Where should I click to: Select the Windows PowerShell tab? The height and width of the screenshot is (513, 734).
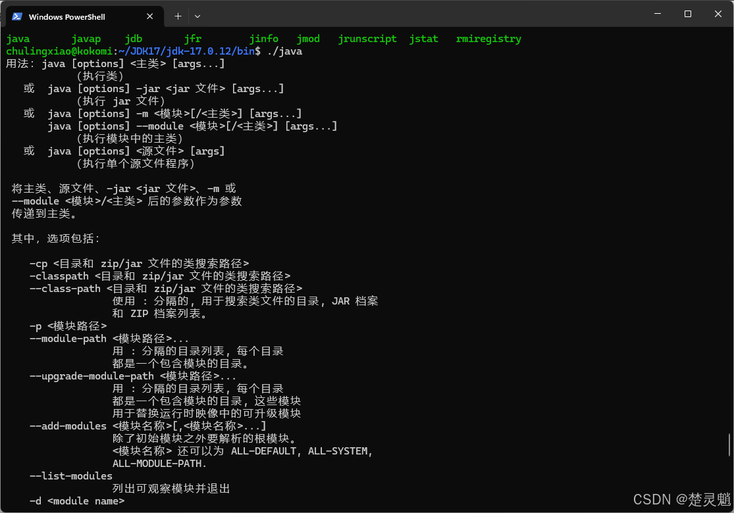tap(85, 16)
